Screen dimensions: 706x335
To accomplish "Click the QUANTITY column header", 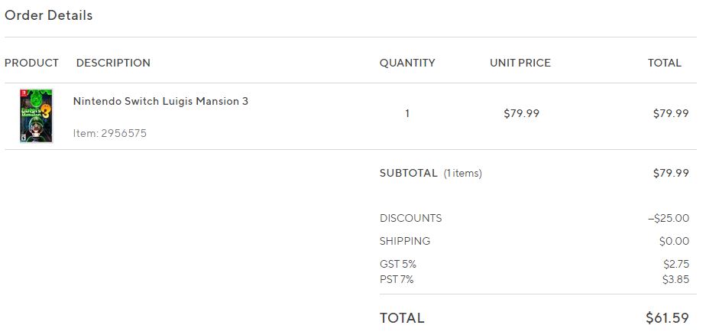I will click(407, 63).
